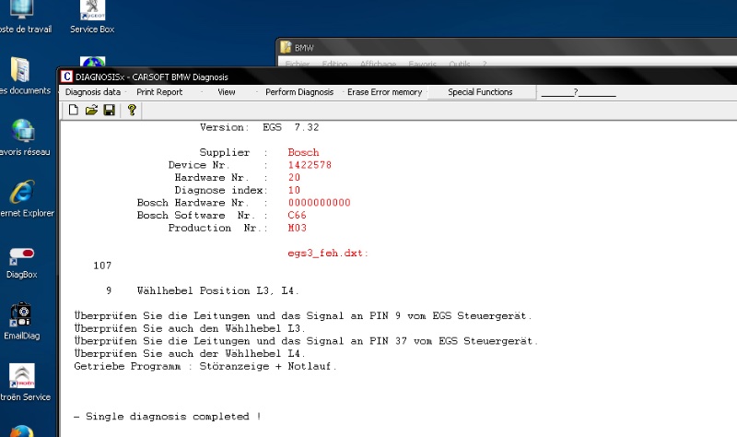Click the production number M03
The image size is (737, 437).
(297, 228)
